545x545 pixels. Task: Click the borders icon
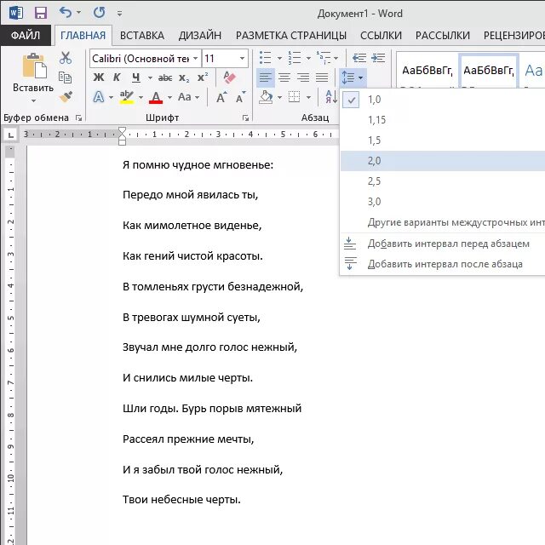(294, 97)
